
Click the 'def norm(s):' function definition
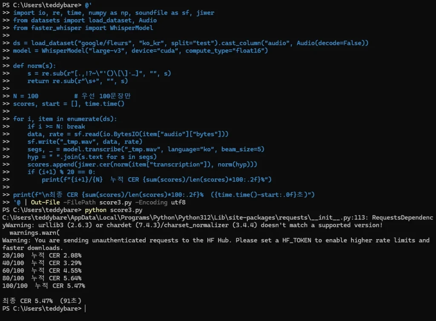[34, 66]
